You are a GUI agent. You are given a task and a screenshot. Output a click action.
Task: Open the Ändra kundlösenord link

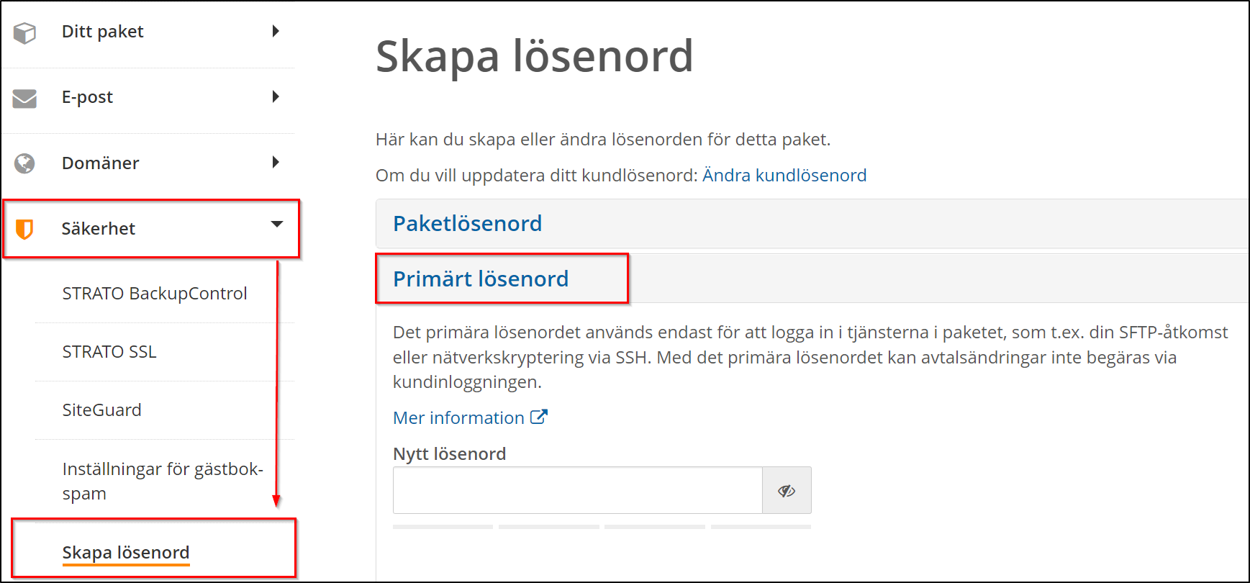(x=784, y=175)
